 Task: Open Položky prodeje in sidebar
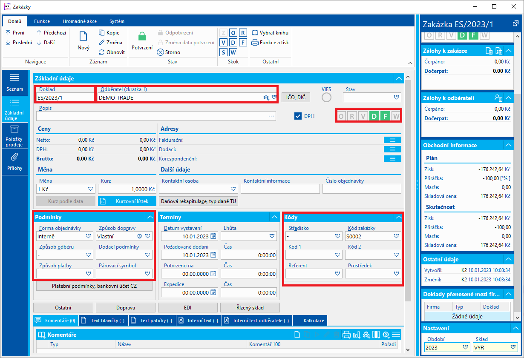click(x=14, y=136)
